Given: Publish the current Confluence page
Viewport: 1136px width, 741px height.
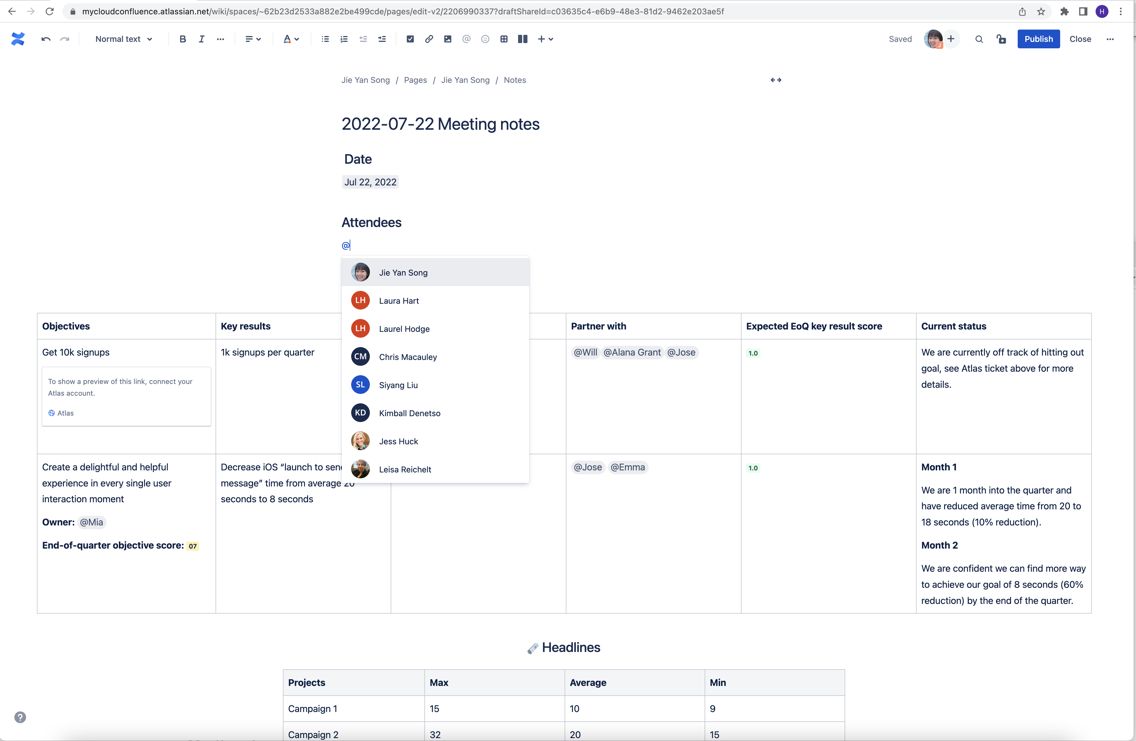Looking at the screenshot, I should coord(1038,39).
